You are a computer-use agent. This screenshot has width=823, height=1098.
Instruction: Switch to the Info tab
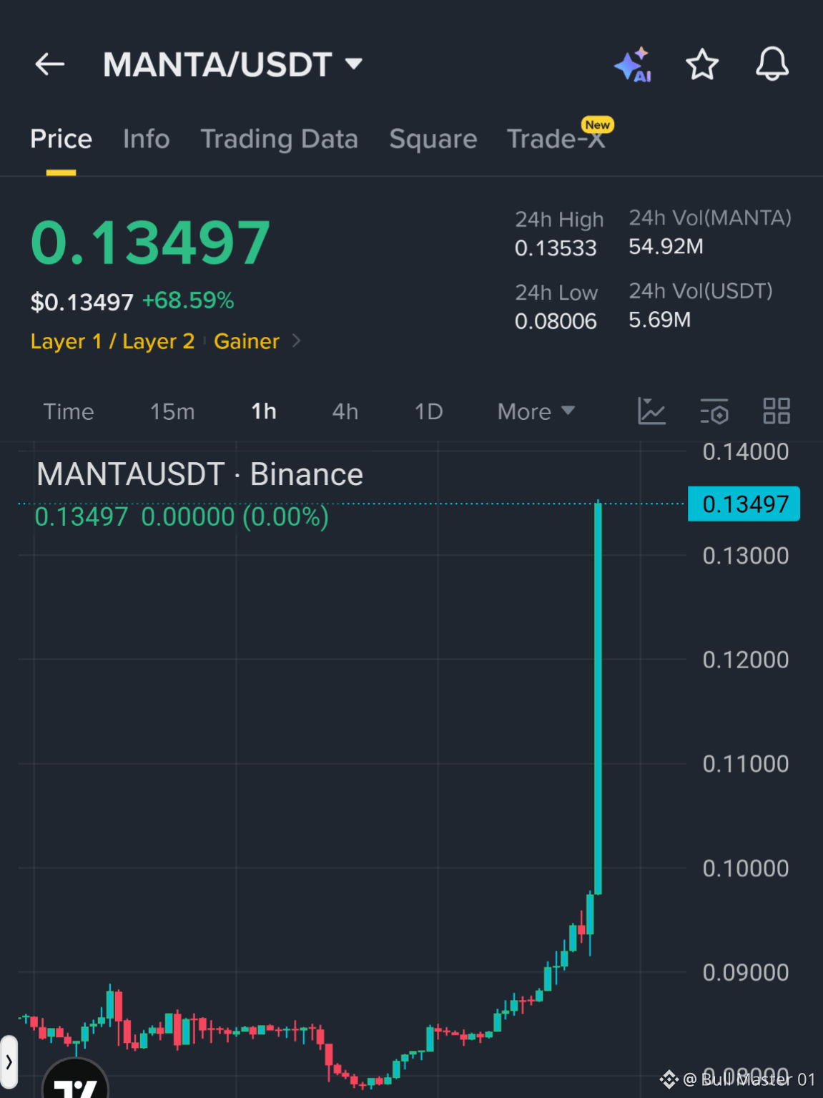click(x=146, y=139)
